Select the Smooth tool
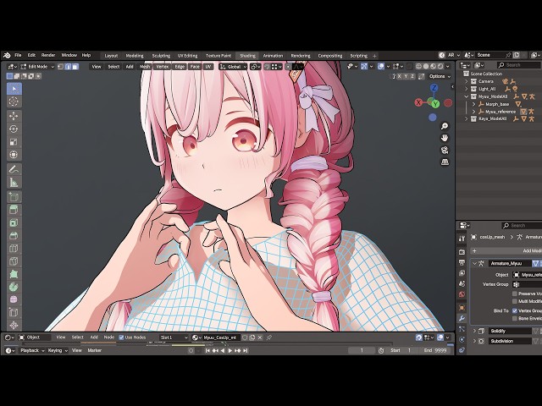The height and width of the screenshot is (406, 542). [x=14, y=299]
